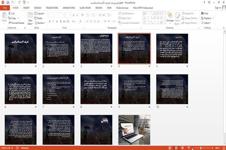Image resolution: width=226 pixels, height=150 pixels.
Task: Toggle Bold formatting button
Action: [x=50, y=21]
